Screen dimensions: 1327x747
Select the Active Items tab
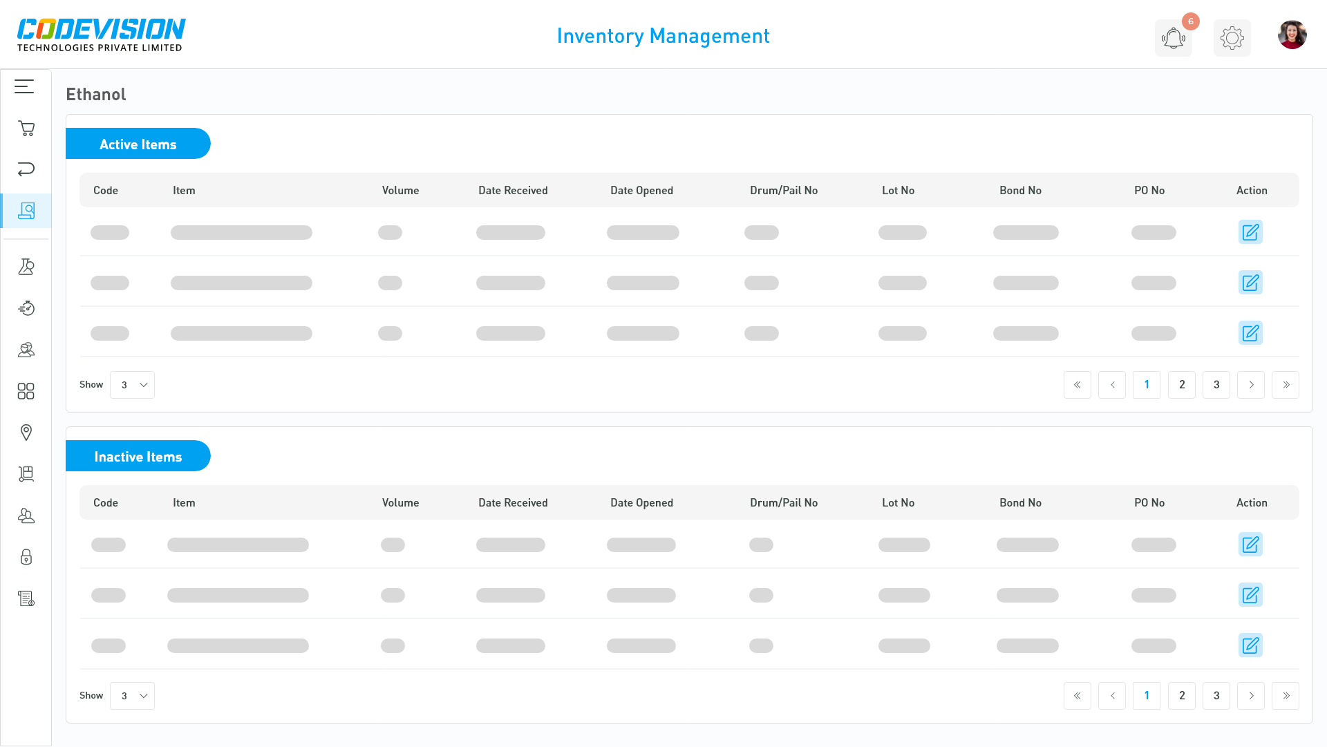pos(138,144)
